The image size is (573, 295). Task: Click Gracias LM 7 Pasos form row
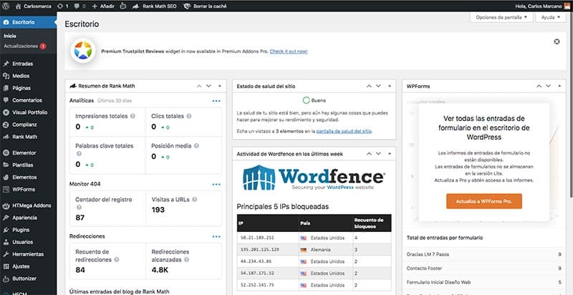[x=484, y=254]
